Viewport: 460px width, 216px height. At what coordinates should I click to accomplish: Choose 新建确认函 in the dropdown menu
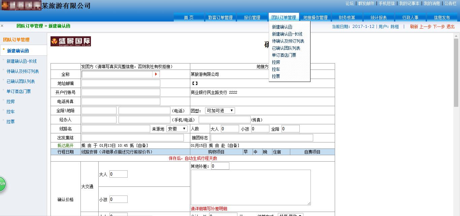(282, 27)
